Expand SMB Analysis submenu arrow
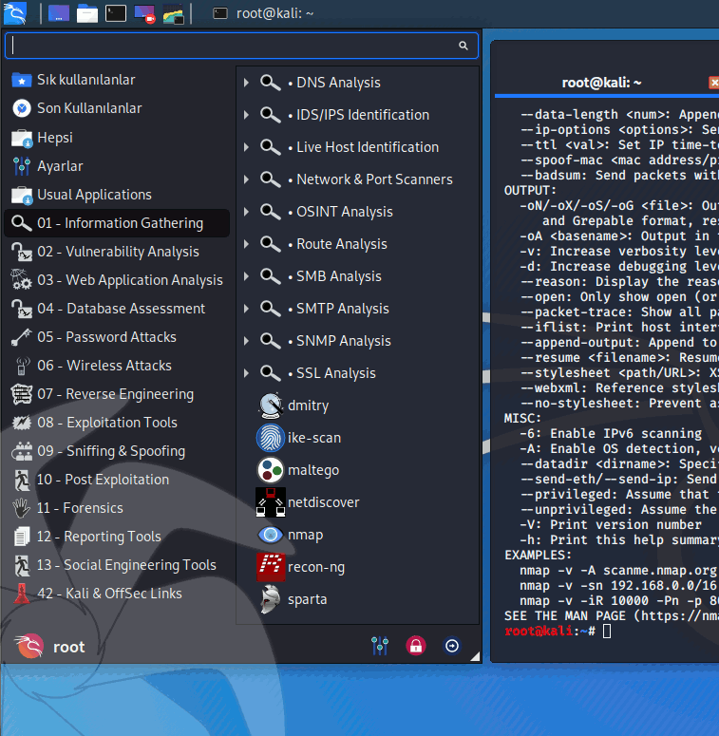This screenshot has width=719, height=736. [x=246, y=276]
